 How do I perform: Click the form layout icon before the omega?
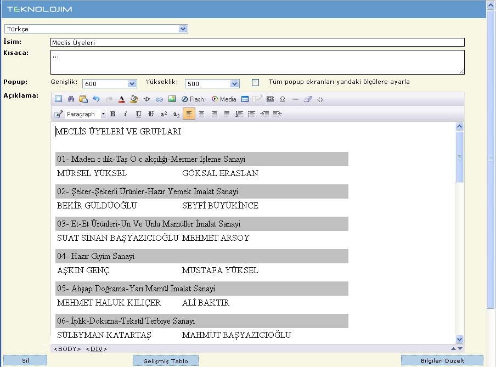270,99
